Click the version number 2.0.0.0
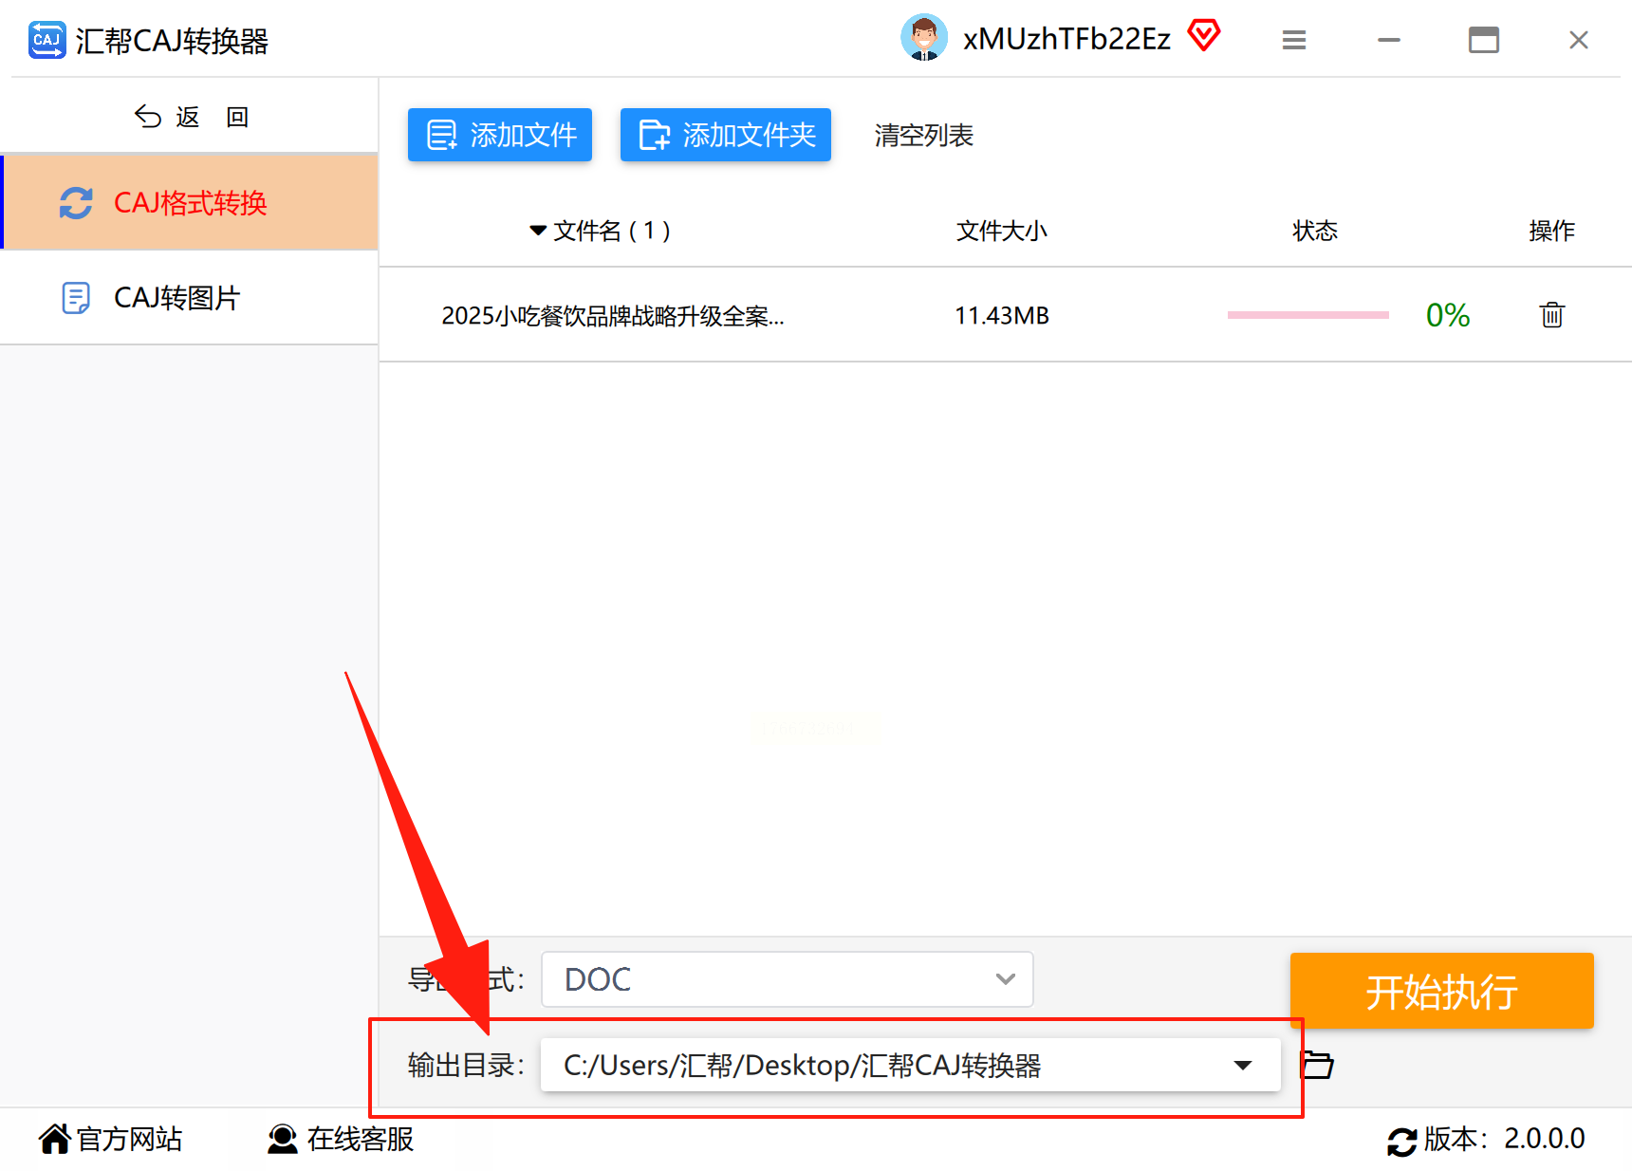 (1545, 1139)
